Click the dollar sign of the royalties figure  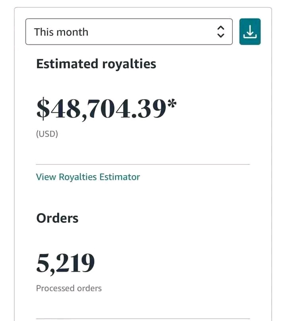click(42, 108)
